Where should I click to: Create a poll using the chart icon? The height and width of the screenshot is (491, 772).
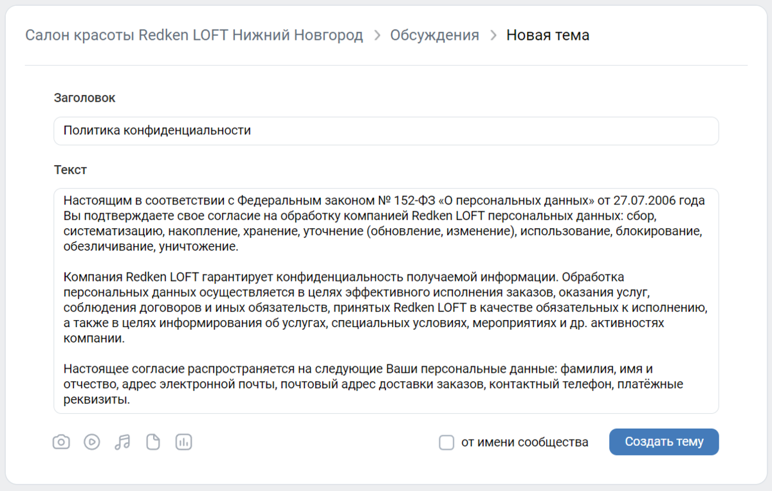click(183, 442)
